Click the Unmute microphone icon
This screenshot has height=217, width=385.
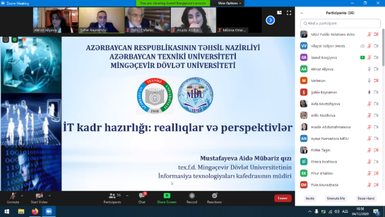click(13, 196)
